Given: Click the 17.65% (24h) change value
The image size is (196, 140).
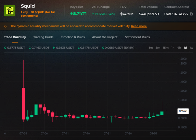Looking at the screenshot, I should [x=105, y=14].
